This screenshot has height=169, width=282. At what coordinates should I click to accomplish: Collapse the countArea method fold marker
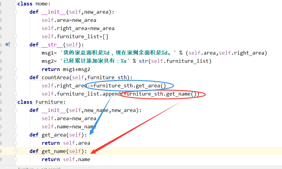click(15, 78)
